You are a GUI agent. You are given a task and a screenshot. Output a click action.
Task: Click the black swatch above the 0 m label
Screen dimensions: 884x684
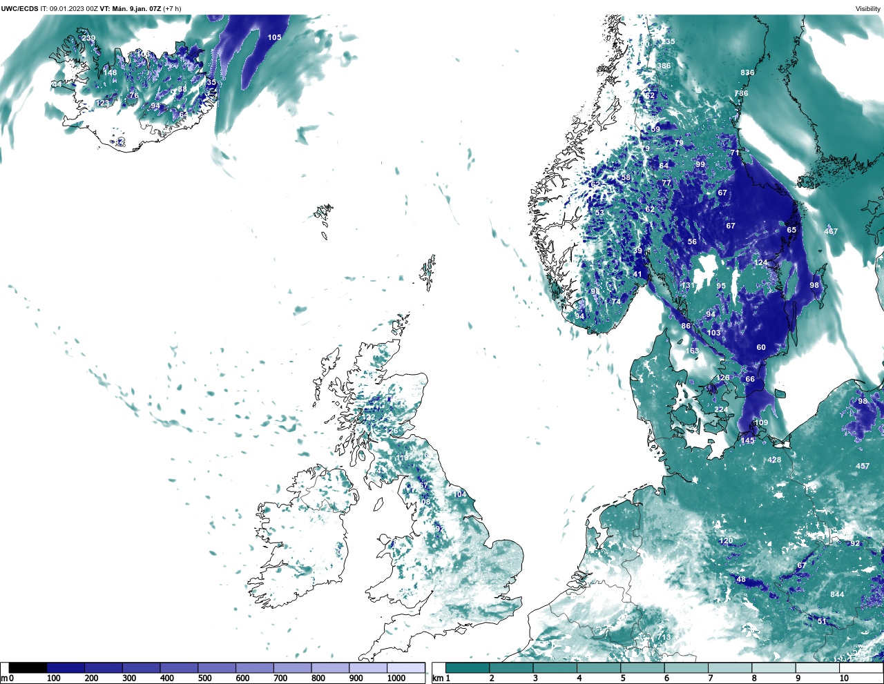28,667
